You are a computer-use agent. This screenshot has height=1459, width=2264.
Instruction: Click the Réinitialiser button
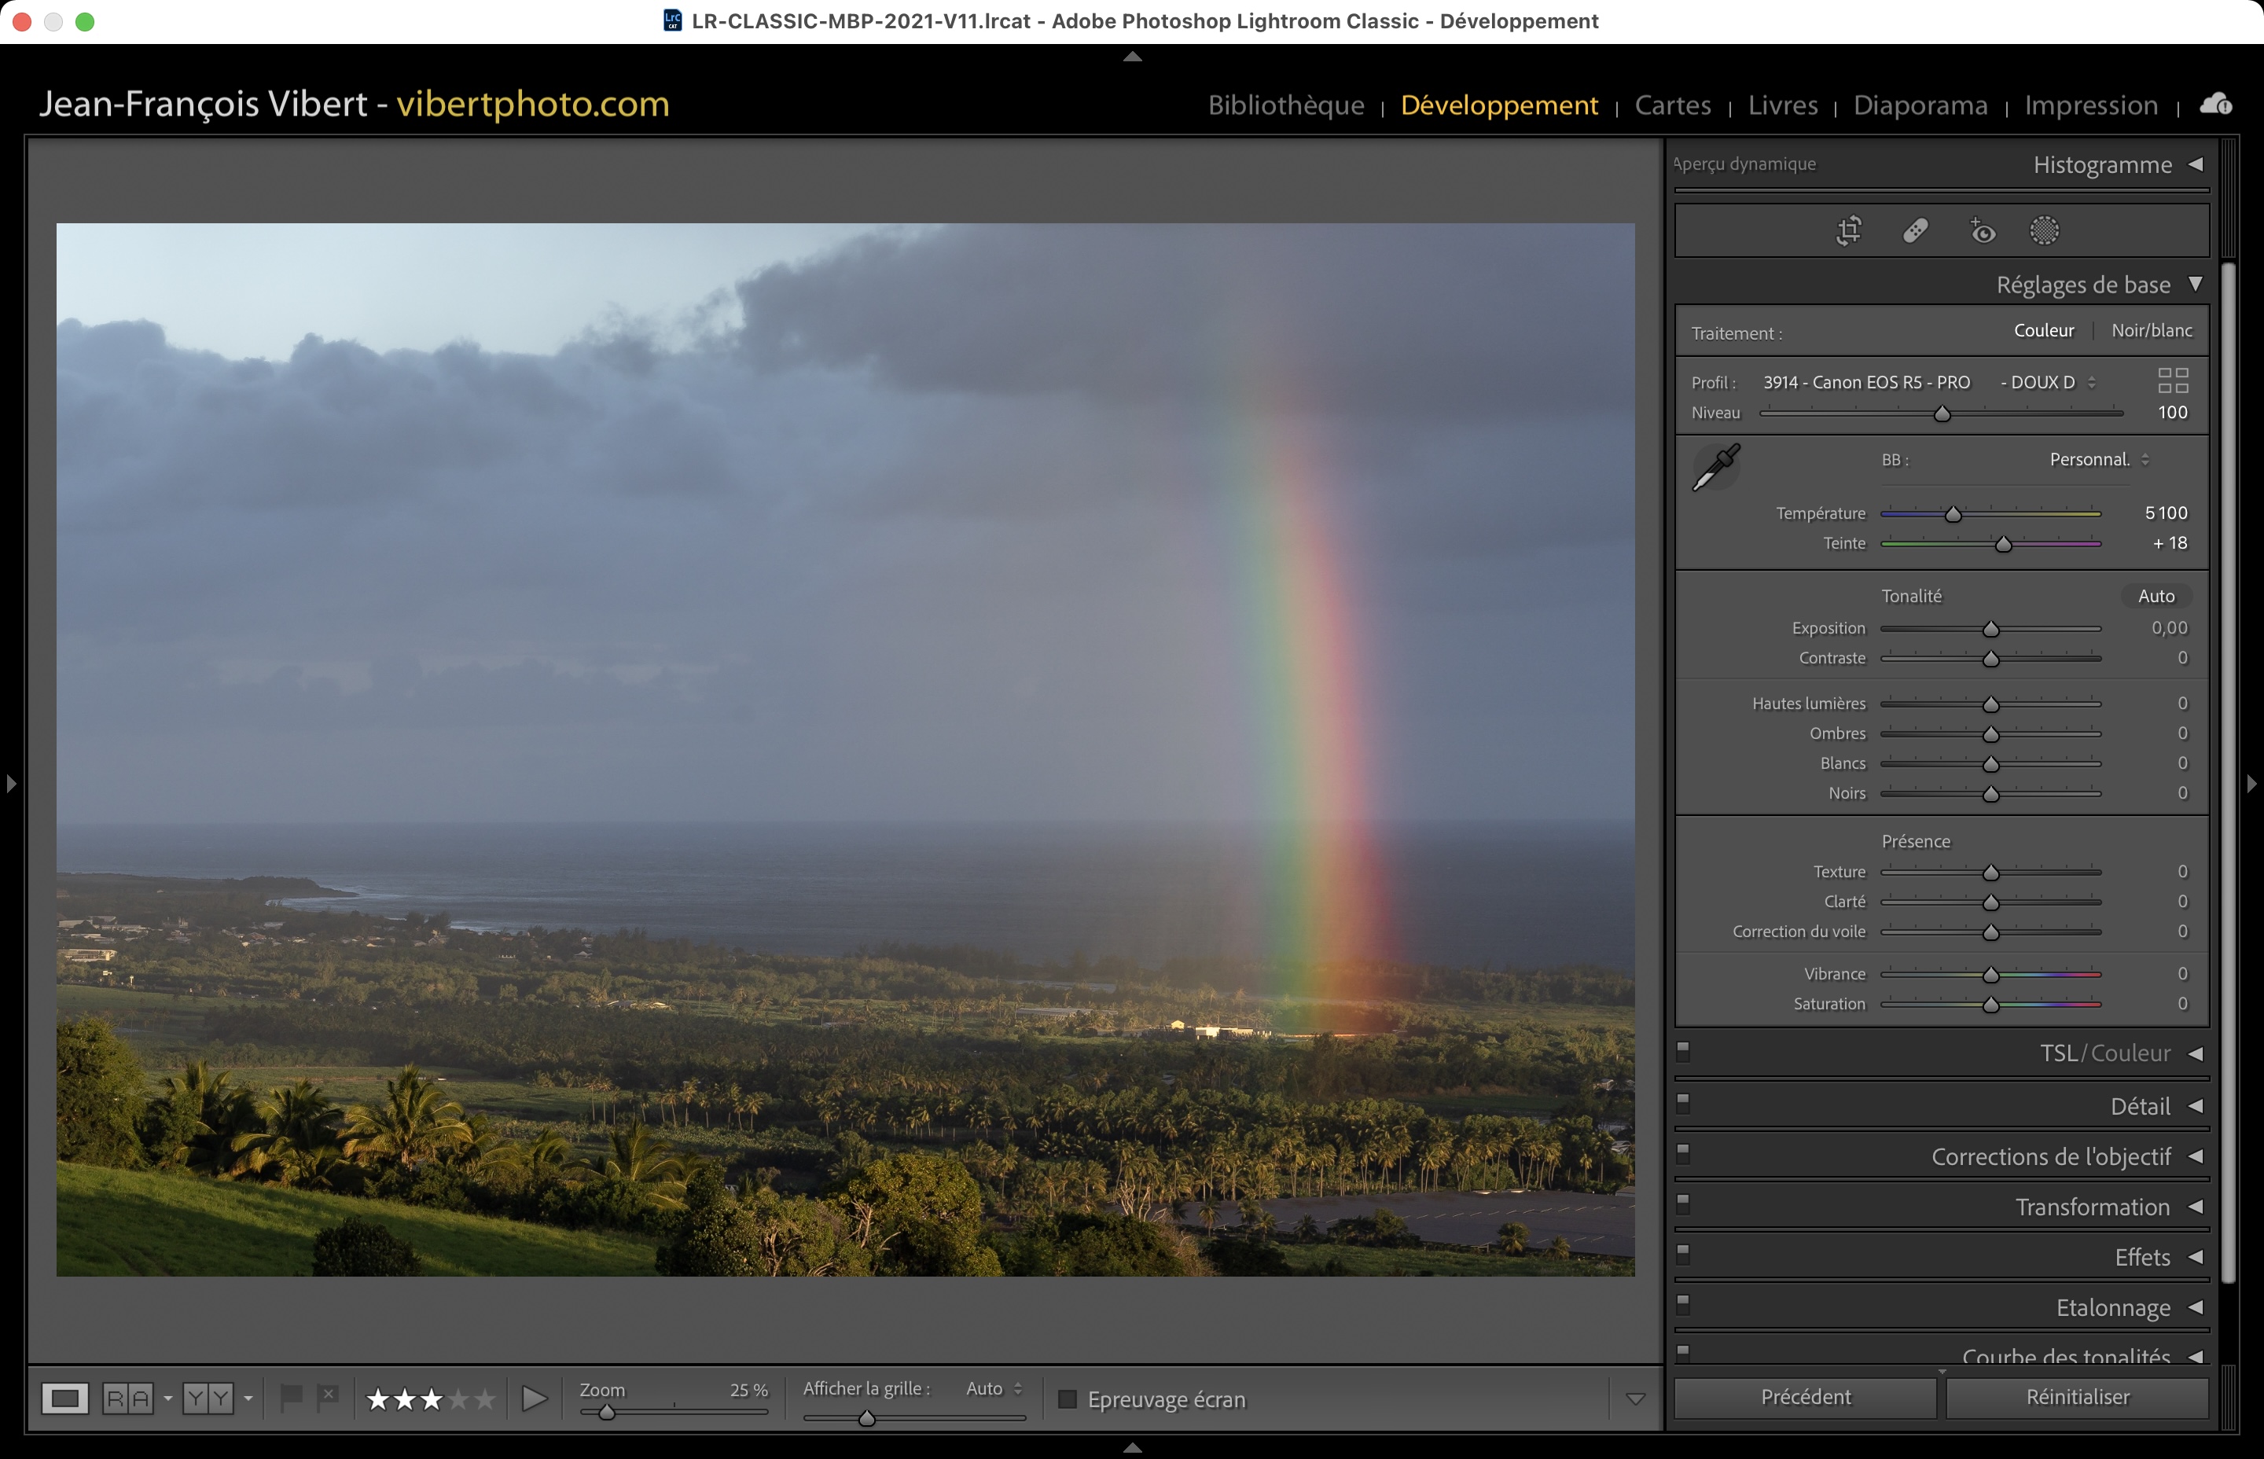tap(2076, 1396)
